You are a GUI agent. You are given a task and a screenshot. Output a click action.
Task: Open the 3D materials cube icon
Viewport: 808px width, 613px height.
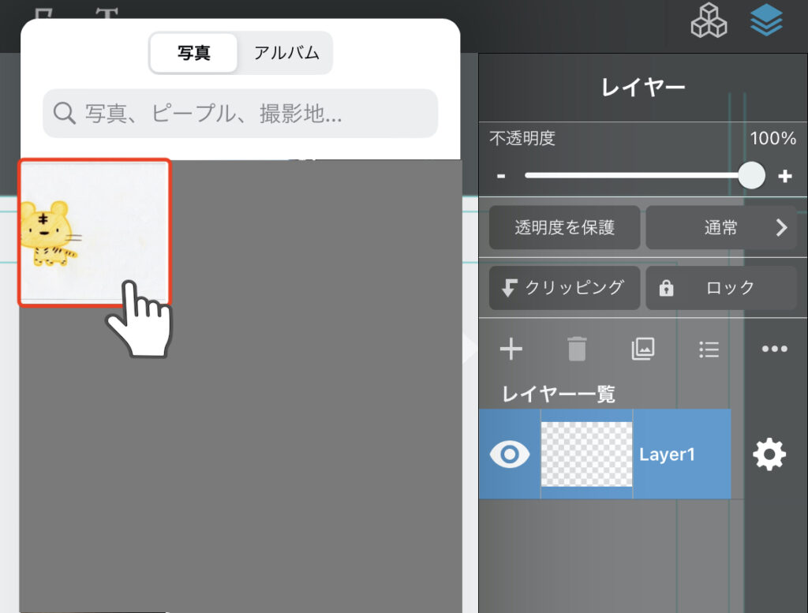point(709,21)
